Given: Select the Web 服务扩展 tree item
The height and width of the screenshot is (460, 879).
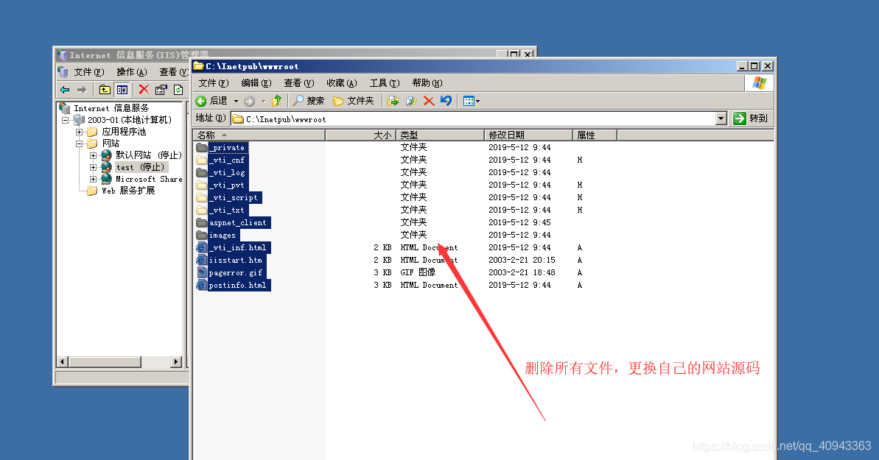Looking at the screenshot, I should pyautogui.click(x=127, y=191).
